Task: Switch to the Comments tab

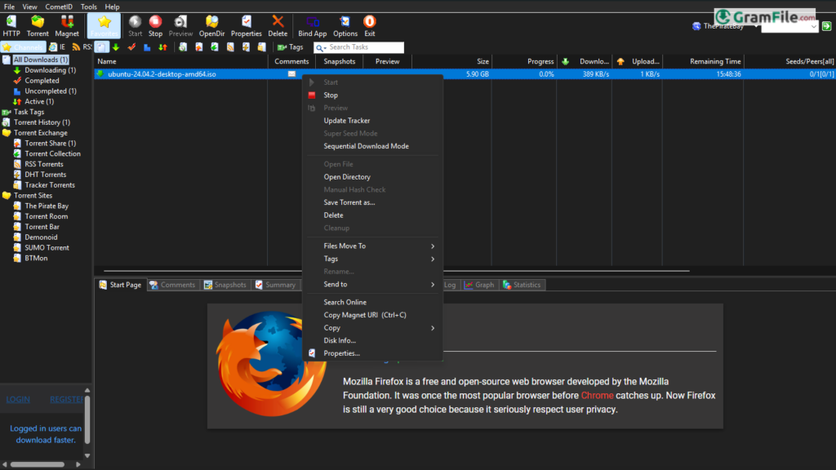Action: [172, 285]
